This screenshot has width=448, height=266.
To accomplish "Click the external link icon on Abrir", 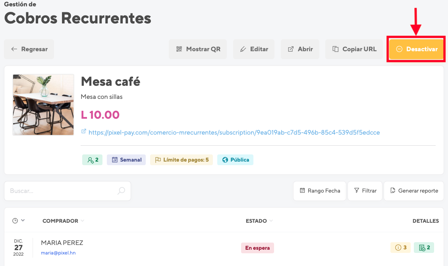I will 291,49.
